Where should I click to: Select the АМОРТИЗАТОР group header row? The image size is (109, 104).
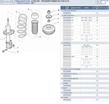tap(85, 15)
